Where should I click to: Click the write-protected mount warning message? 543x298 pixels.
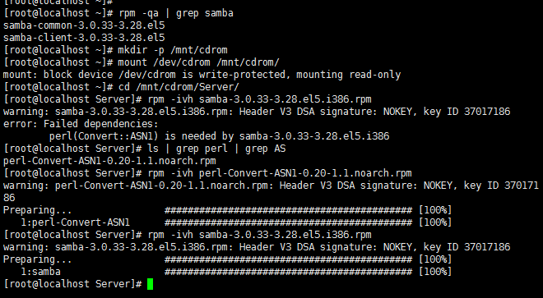tap(202, 75)
